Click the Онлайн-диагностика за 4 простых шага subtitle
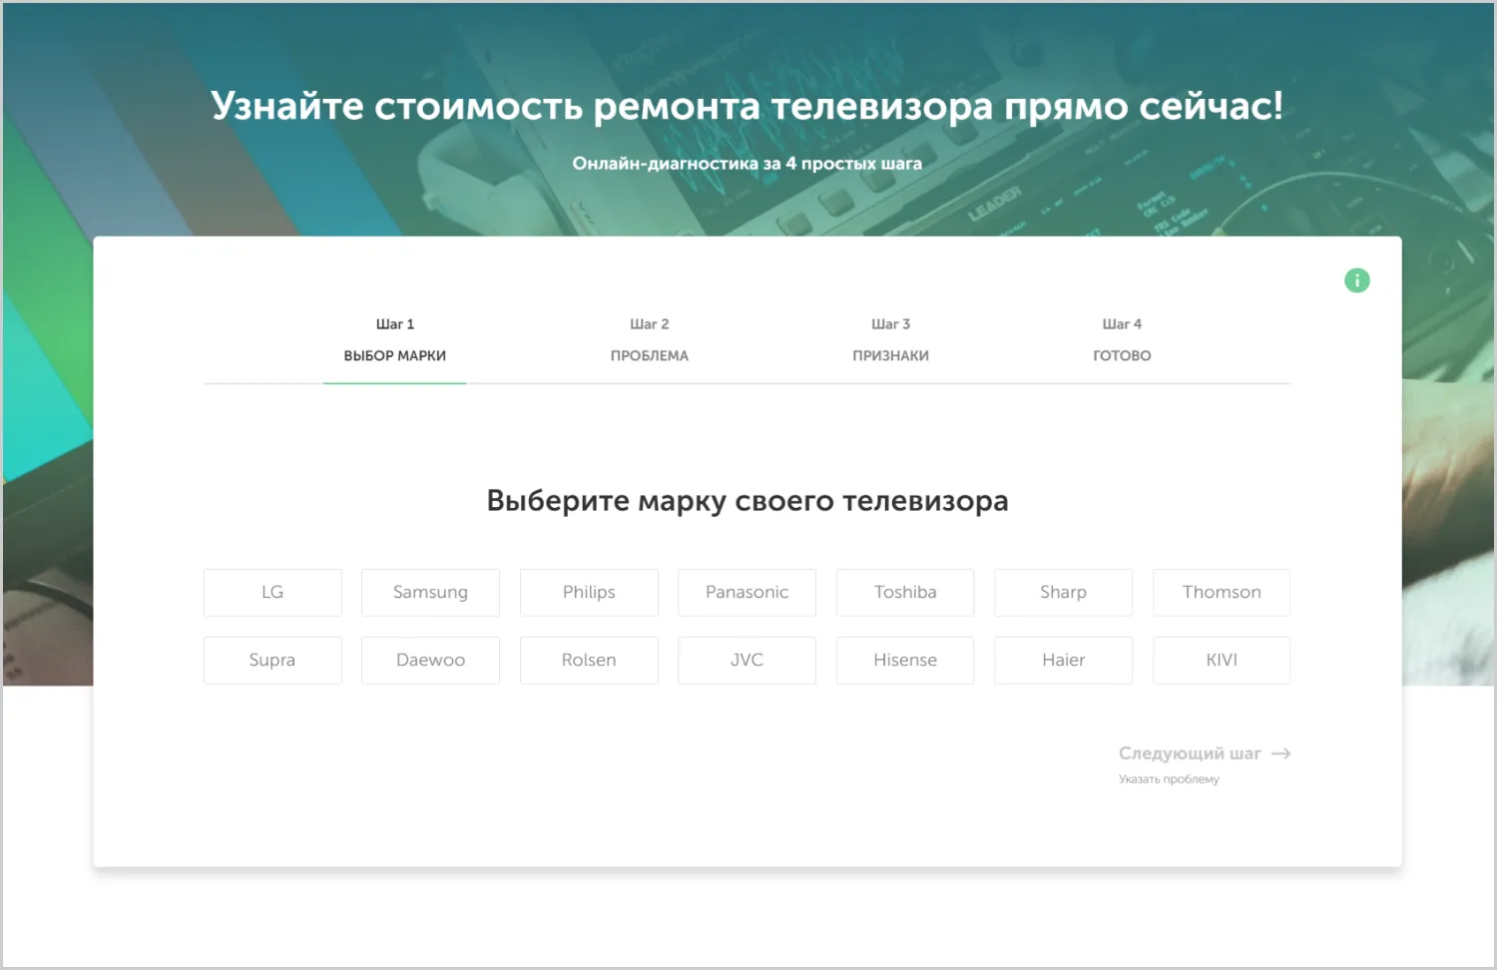The height and width of the screenshot is (970, 1497). (x=747, y=164)
